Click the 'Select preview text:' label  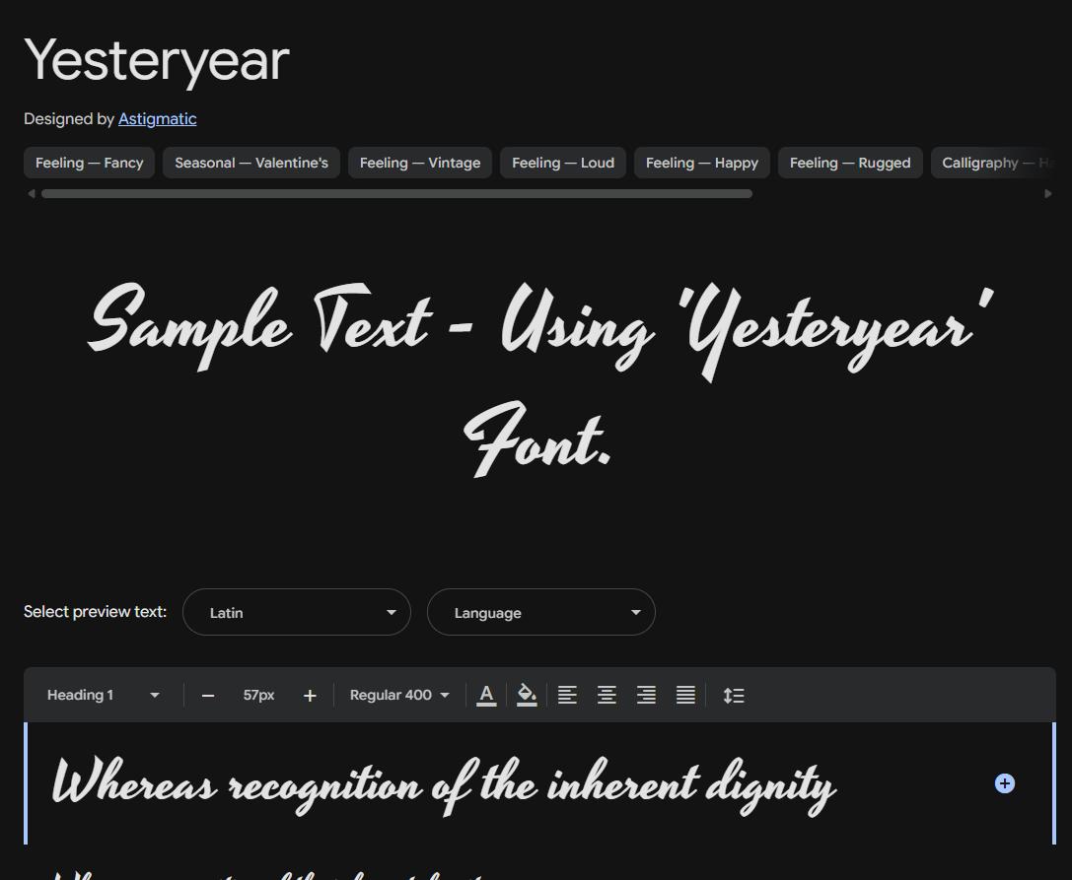click(x=95, y=612)
